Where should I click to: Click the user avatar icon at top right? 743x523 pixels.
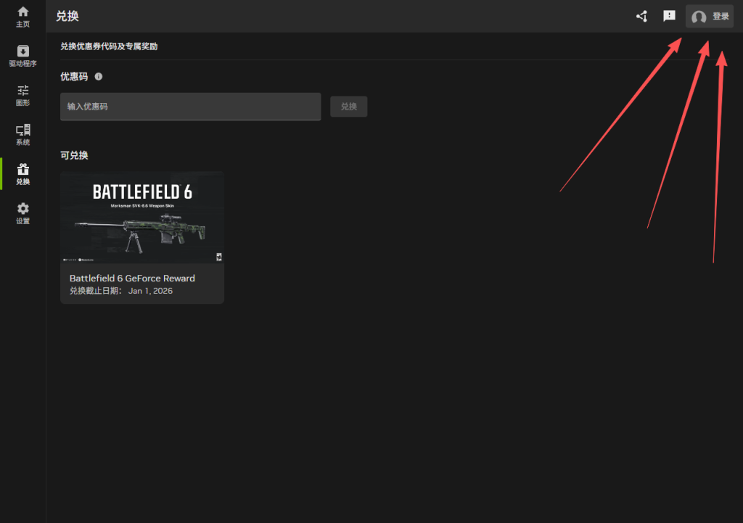tap(699, 17)
